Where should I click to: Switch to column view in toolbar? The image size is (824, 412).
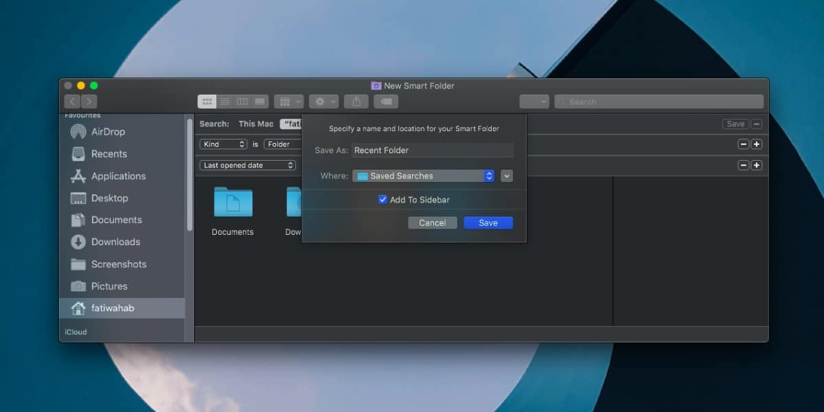click(242, 102)
